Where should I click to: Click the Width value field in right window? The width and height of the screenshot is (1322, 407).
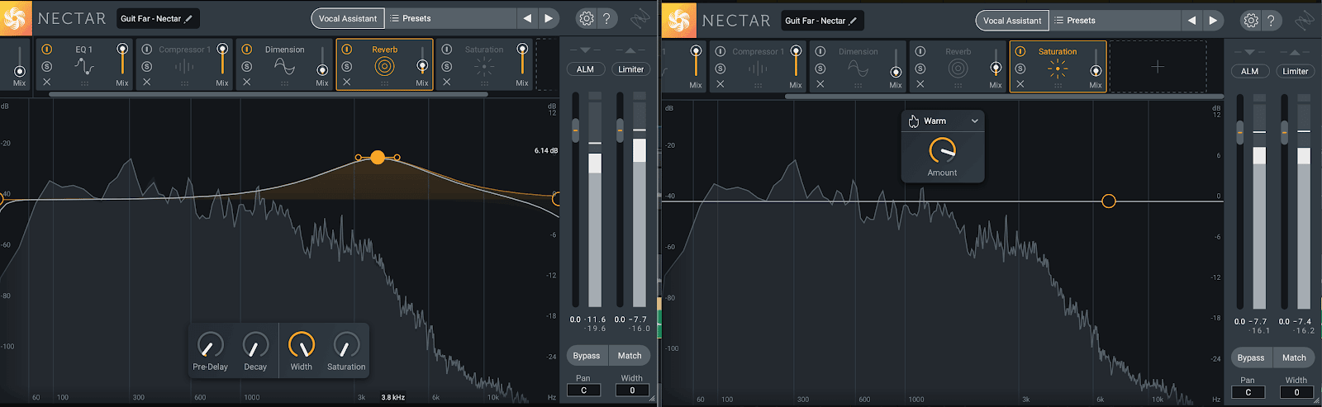(x=1296, y=392)
